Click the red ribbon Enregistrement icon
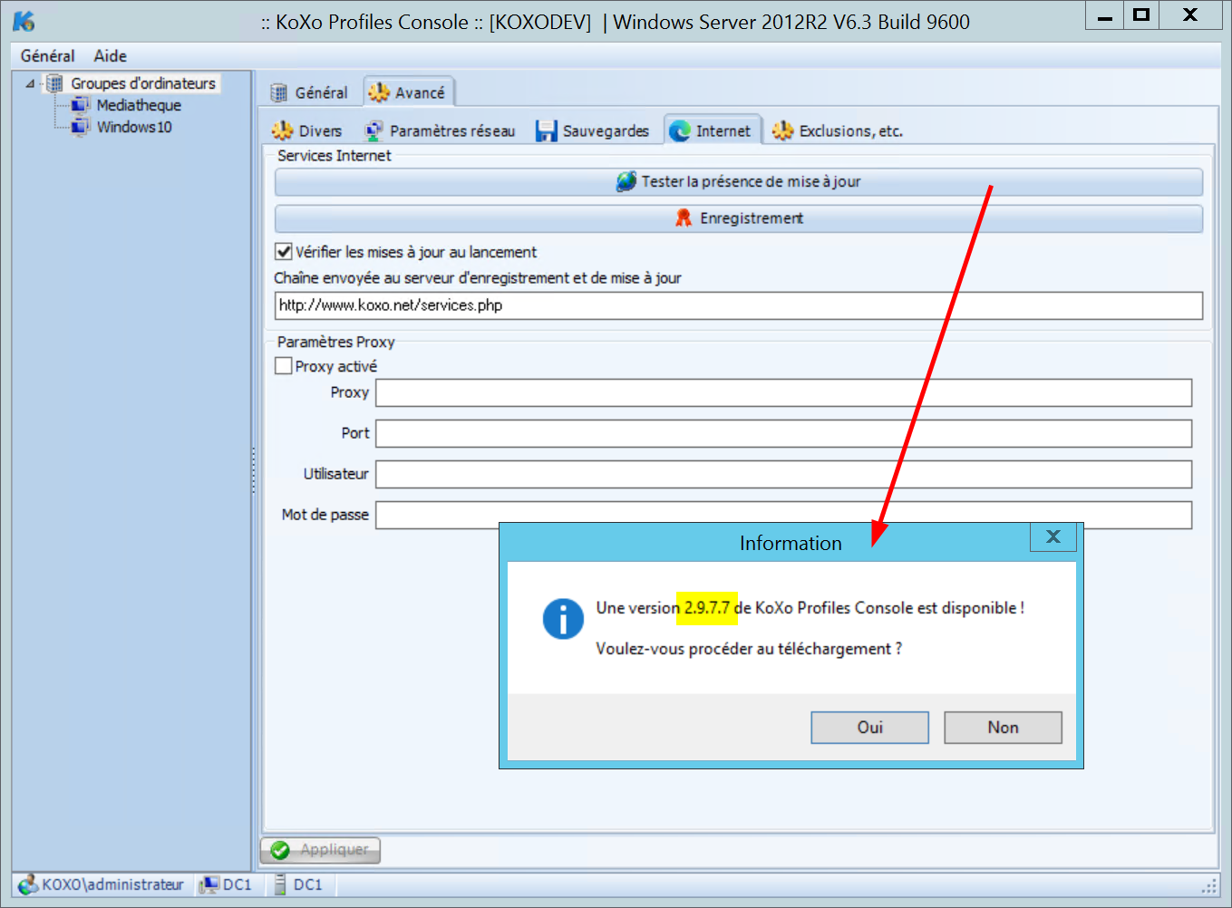Image resolution: width=1232 pixels, height=908 pixels. pos(684,218)
